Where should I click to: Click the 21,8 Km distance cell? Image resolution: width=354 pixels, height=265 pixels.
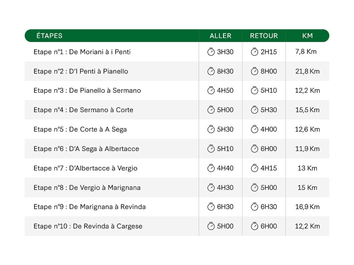pos(307,71)
